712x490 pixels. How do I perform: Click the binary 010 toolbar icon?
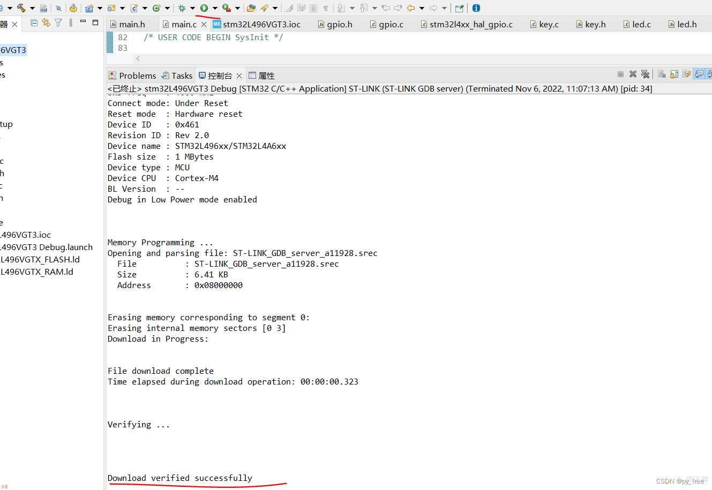[x=44, y=8]
